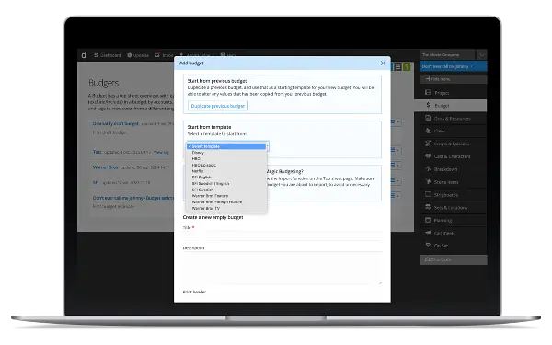
Task: Open Project in the sidebar
Action: (x=442, y=93)
